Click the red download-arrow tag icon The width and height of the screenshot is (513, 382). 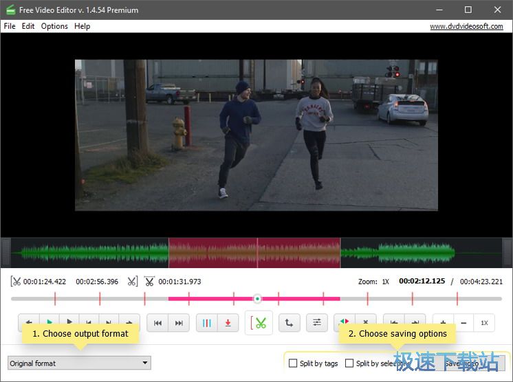click(228, 323)
